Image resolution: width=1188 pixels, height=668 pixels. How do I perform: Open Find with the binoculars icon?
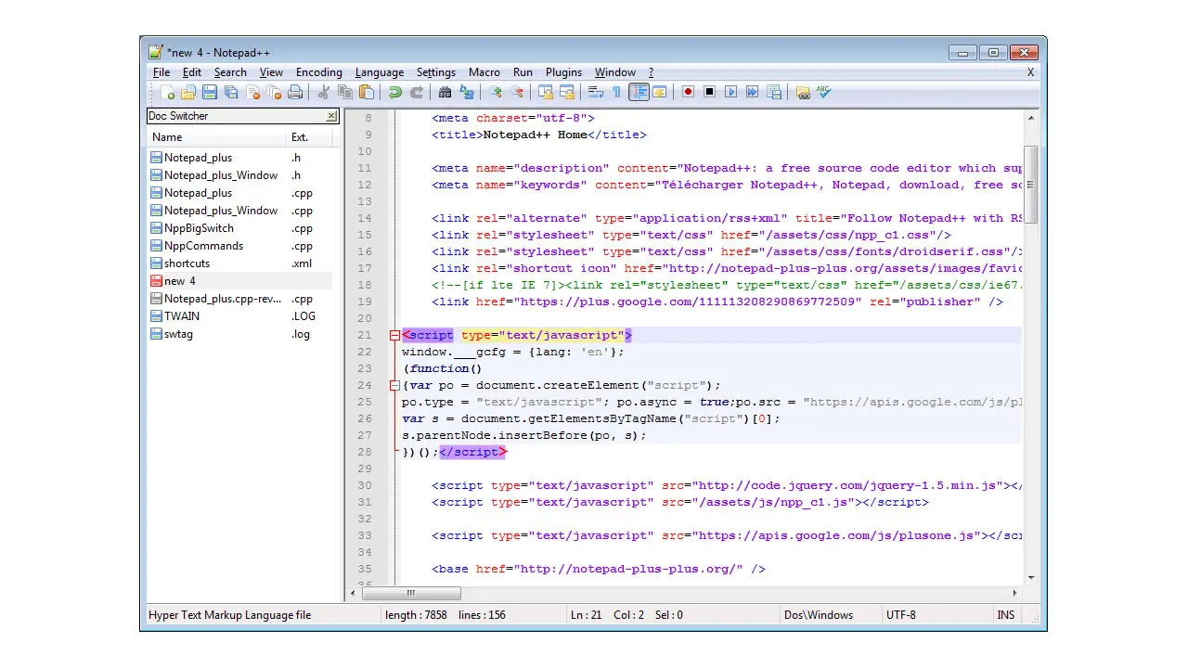[x=445, y=92]
